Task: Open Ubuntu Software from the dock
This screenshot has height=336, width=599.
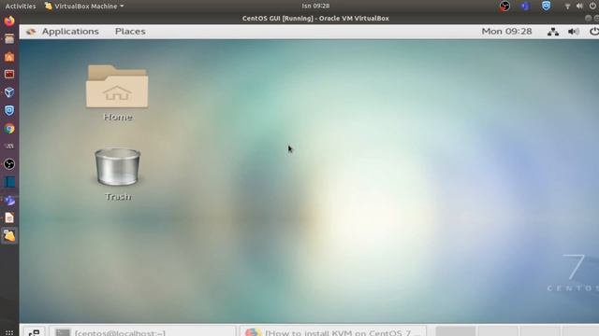Action: pyautogui.click(x=9, y=57)
